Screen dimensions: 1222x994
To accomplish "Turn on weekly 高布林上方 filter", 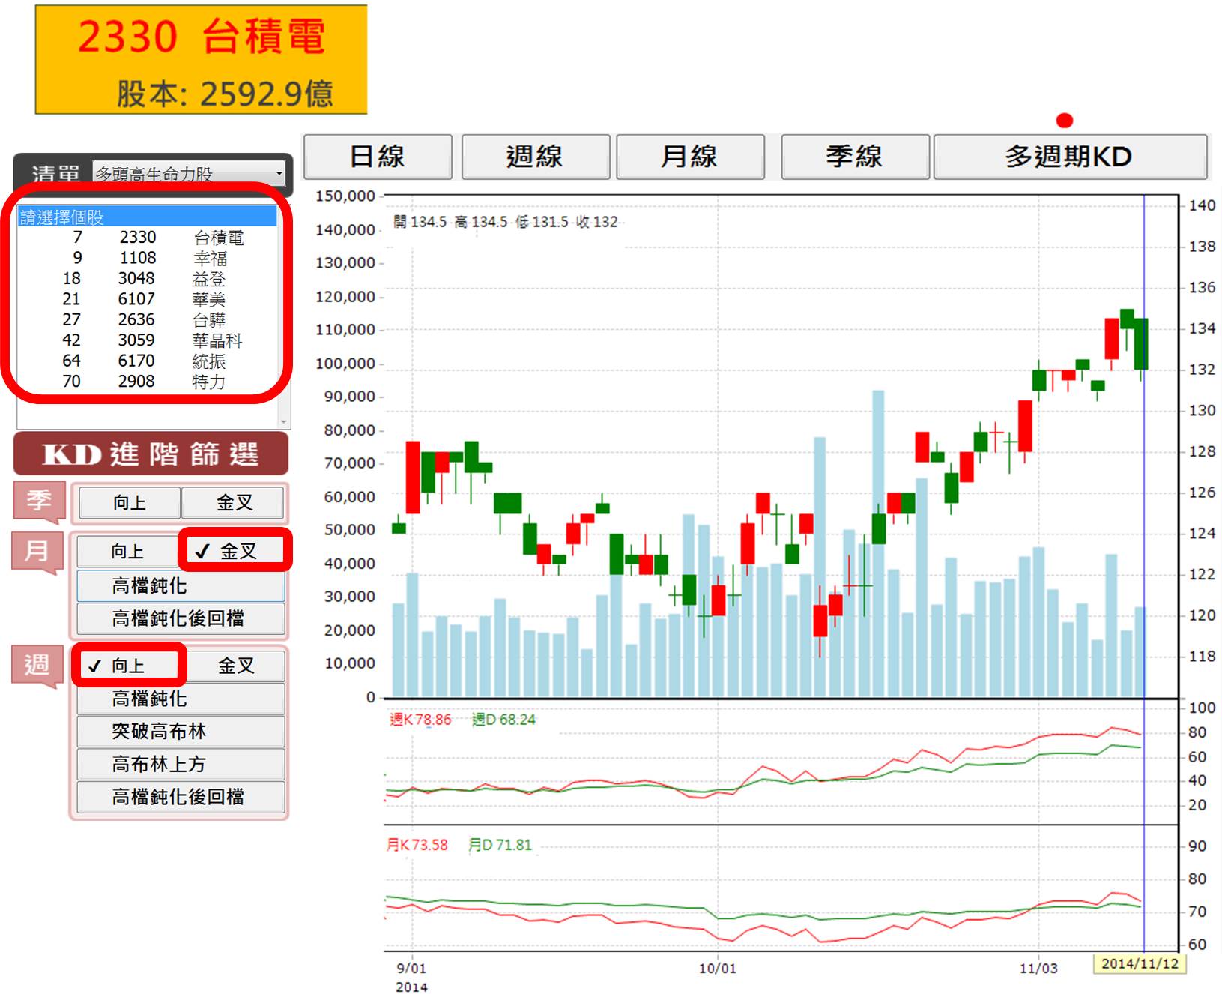I will 180,764.
